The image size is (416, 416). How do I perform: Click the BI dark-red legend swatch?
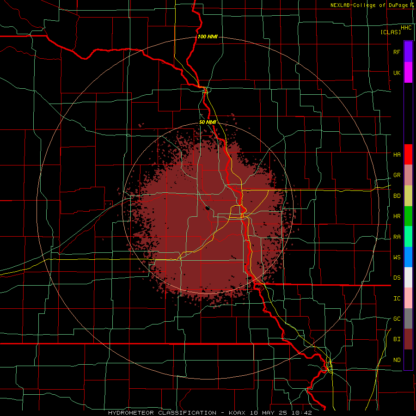(x=408, y=339)
